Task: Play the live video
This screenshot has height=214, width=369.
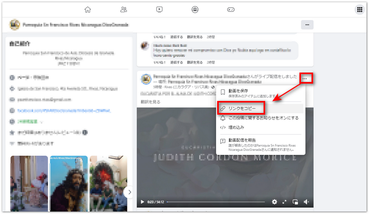Action: (142, 201)
